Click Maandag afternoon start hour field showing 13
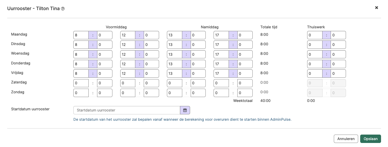The image size is (388, 147). click(x=175, y=35)
